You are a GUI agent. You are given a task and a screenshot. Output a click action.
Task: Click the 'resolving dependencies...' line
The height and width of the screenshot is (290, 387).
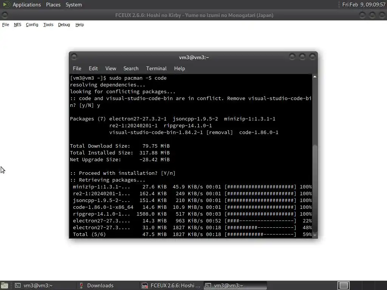(107, 85)
